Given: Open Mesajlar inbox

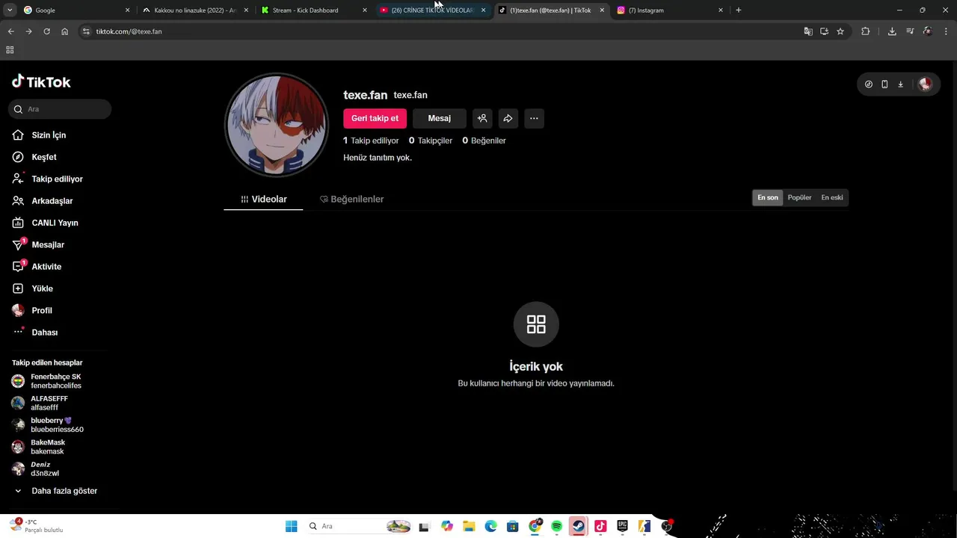Looking at the screenshot, I should (48, 245).
